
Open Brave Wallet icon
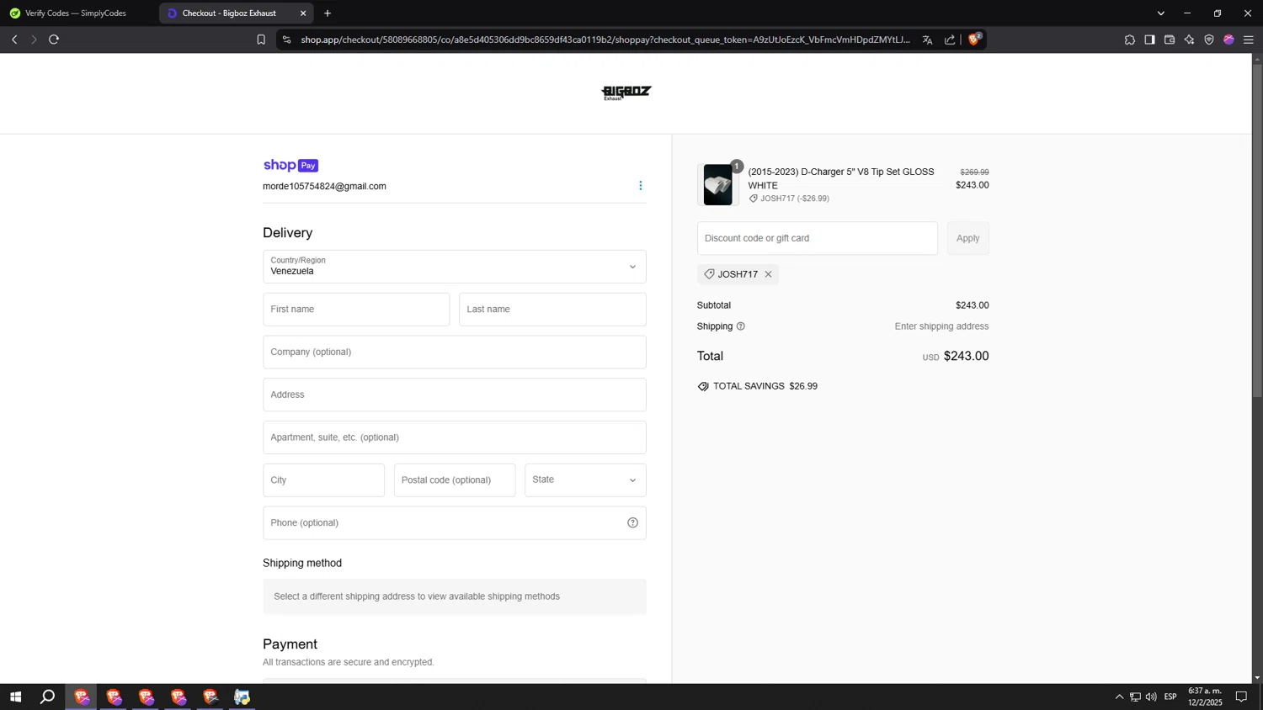click(x=1170, y=40)
